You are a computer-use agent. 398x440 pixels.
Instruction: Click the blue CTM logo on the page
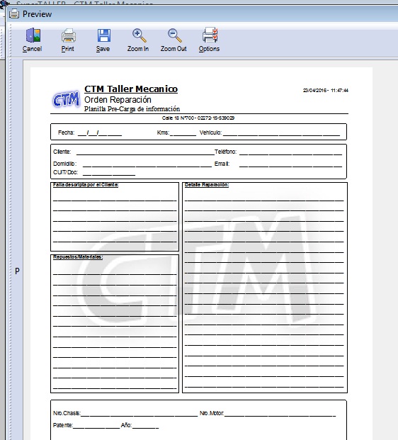tap(66, 99)
